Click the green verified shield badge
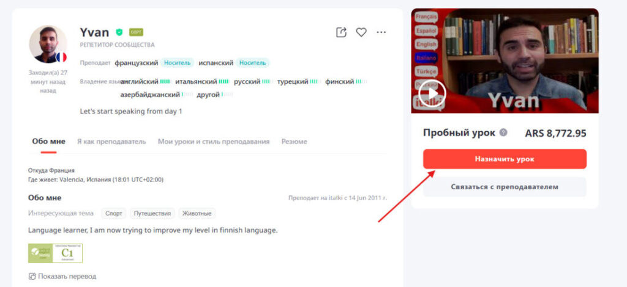The image size is (627, 287). click(x=119, y=32)
